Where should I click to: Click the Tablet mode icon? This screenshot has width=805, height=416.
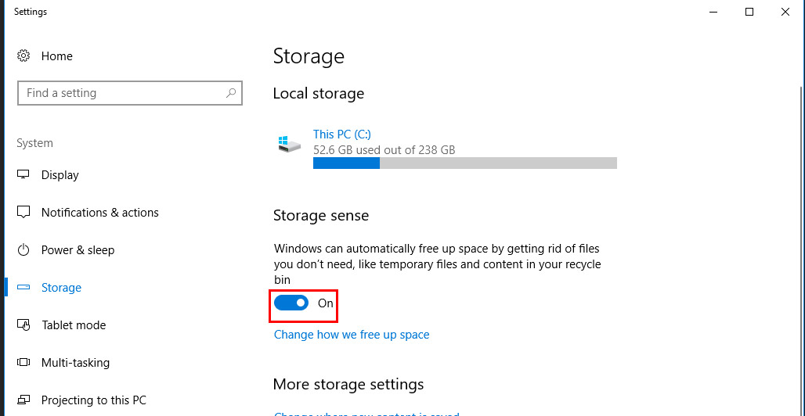[23, 325]
